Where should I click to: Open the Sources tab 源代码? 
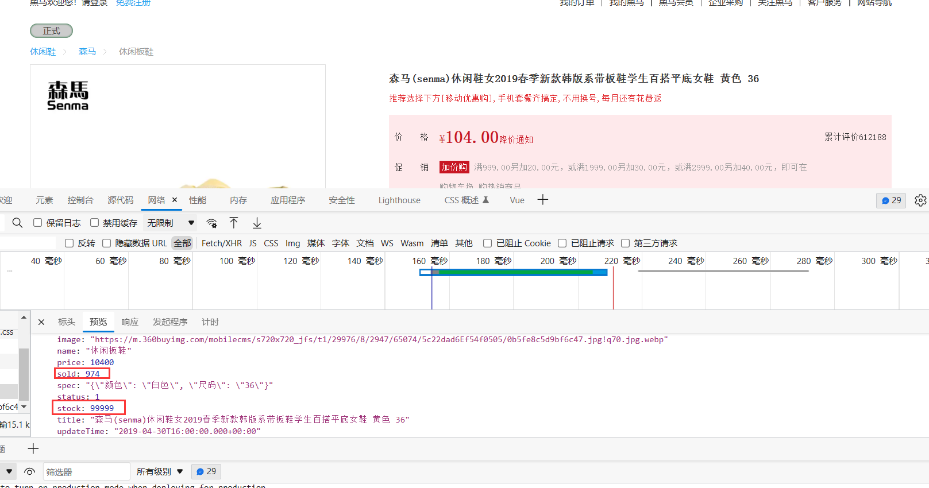(121, 200)
